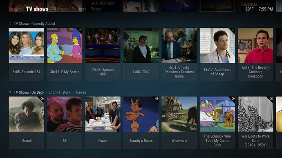Open the Settings menu entry

79,9
